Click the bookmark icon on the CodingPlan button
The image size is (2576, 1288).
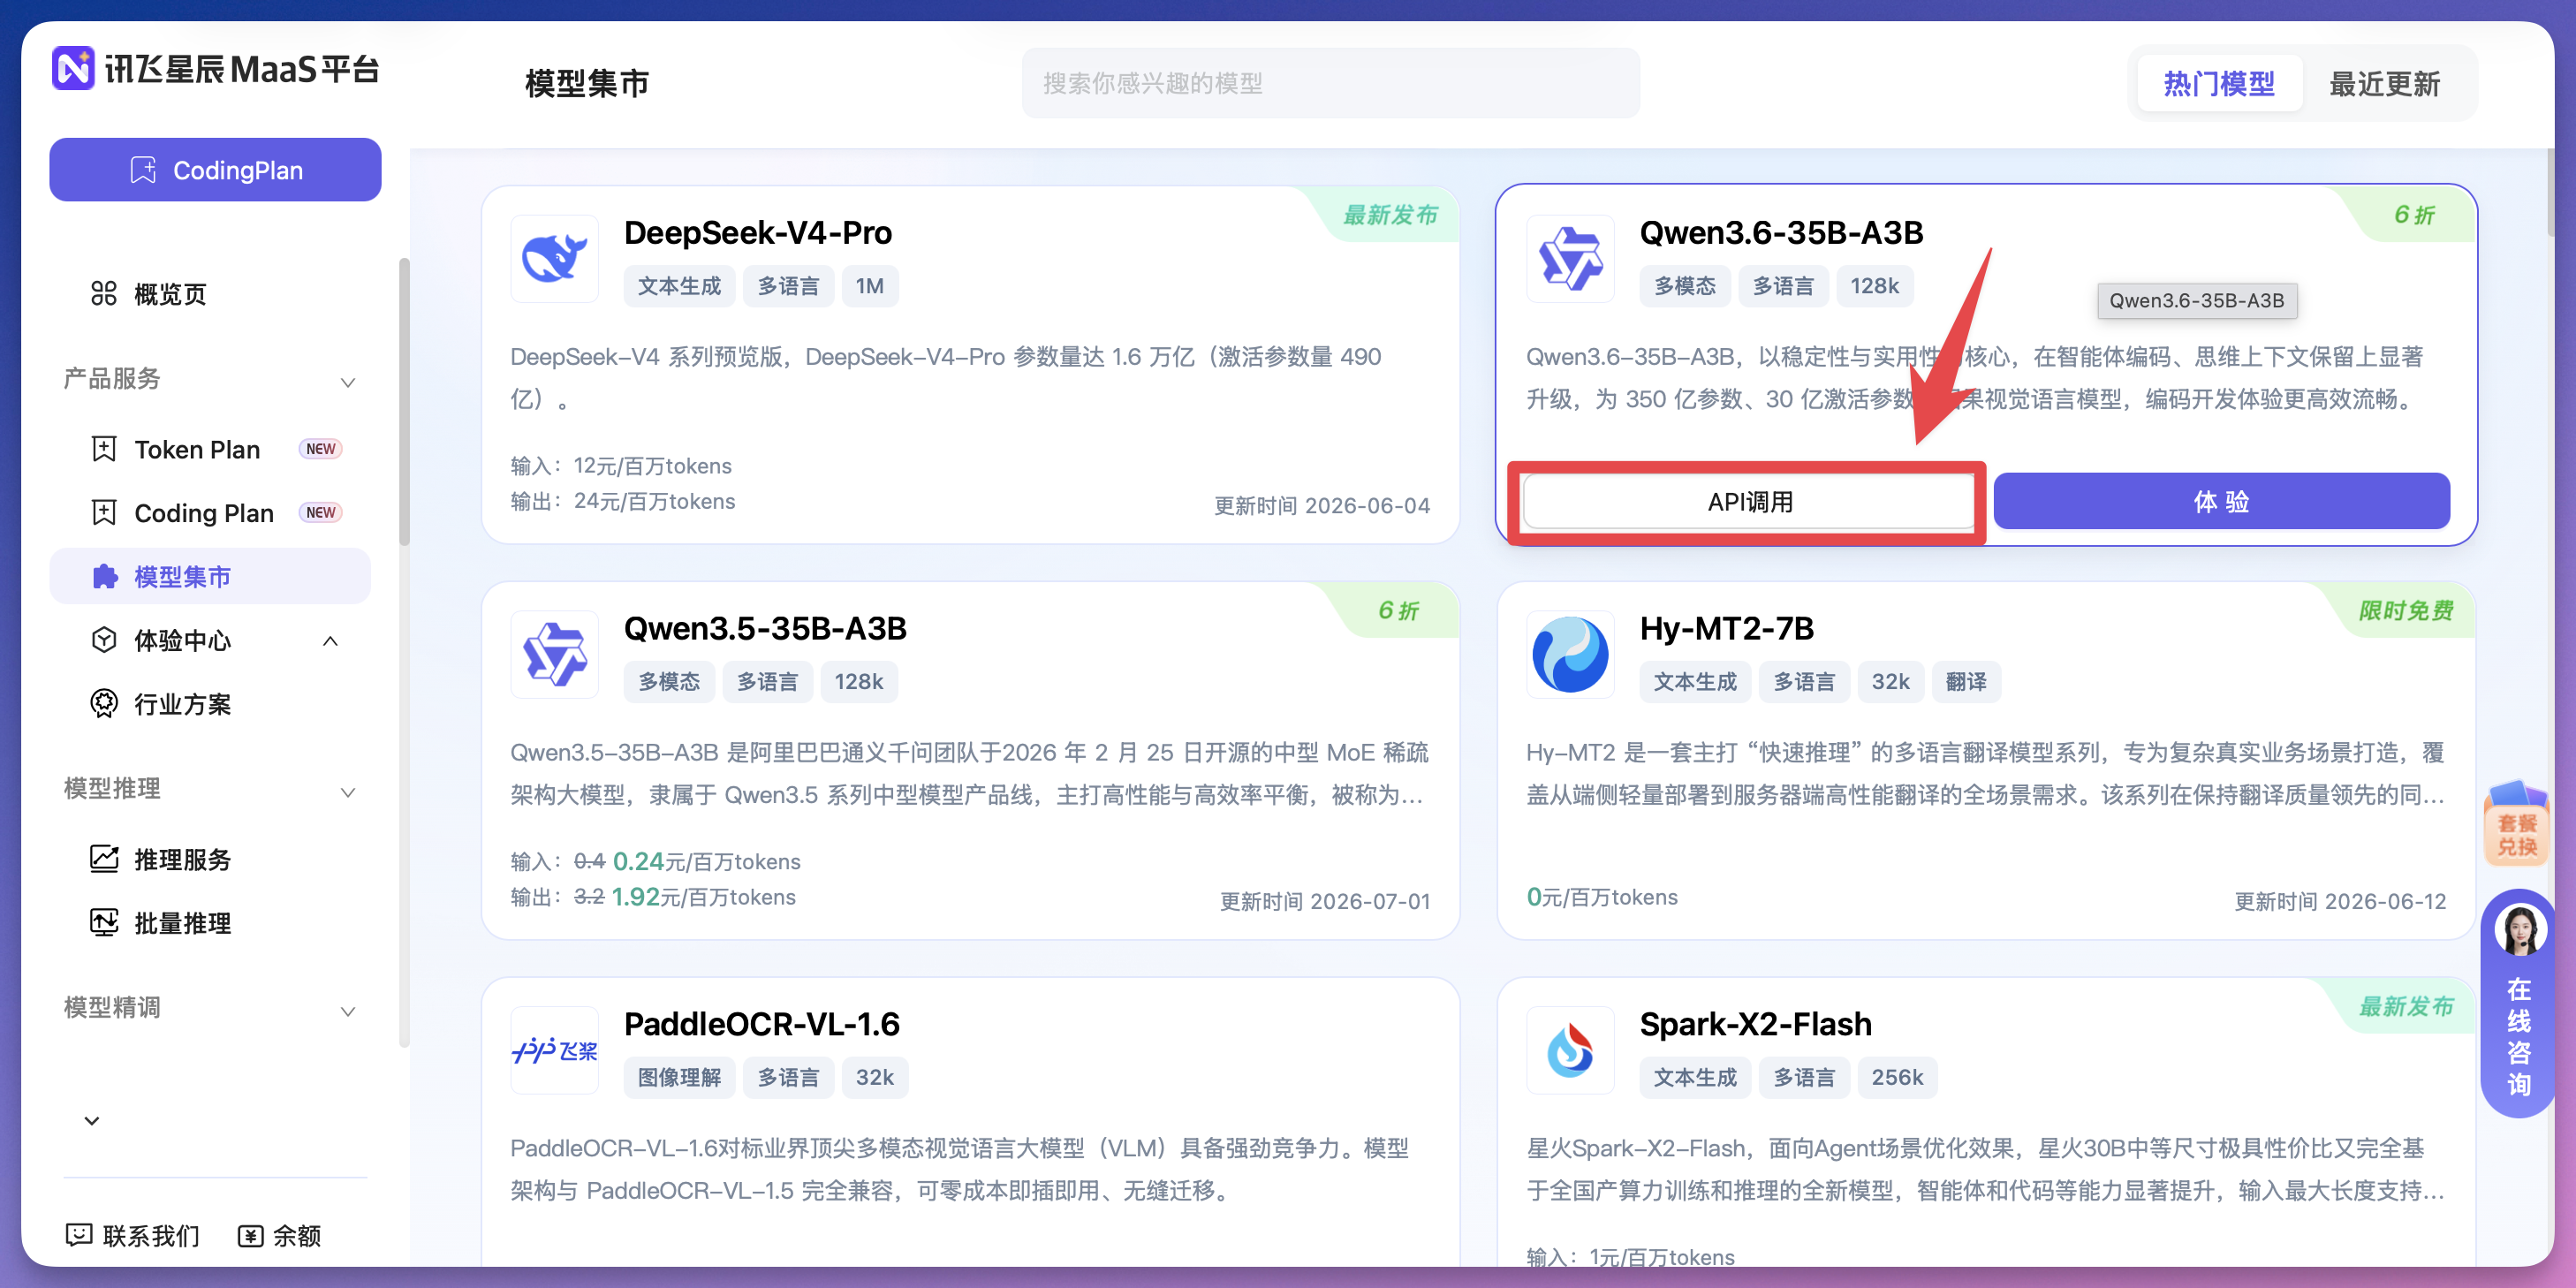point(143,170)
